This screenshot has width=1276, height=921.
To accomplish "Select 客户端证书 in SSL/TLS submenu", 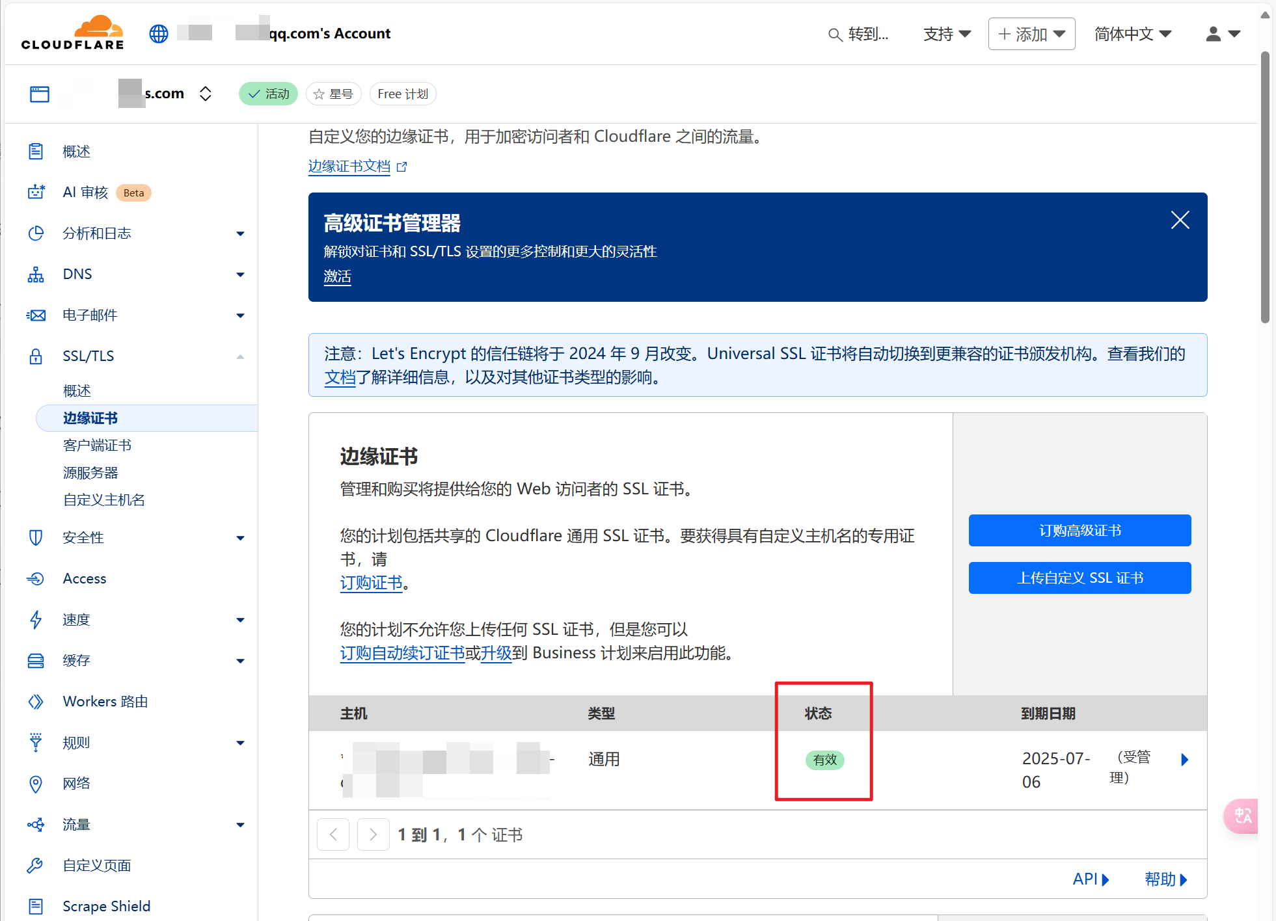I will pos(97,446).
